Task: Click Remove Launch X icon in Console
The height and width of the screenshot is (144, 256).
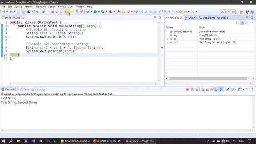Action: [x=192, y=90]
